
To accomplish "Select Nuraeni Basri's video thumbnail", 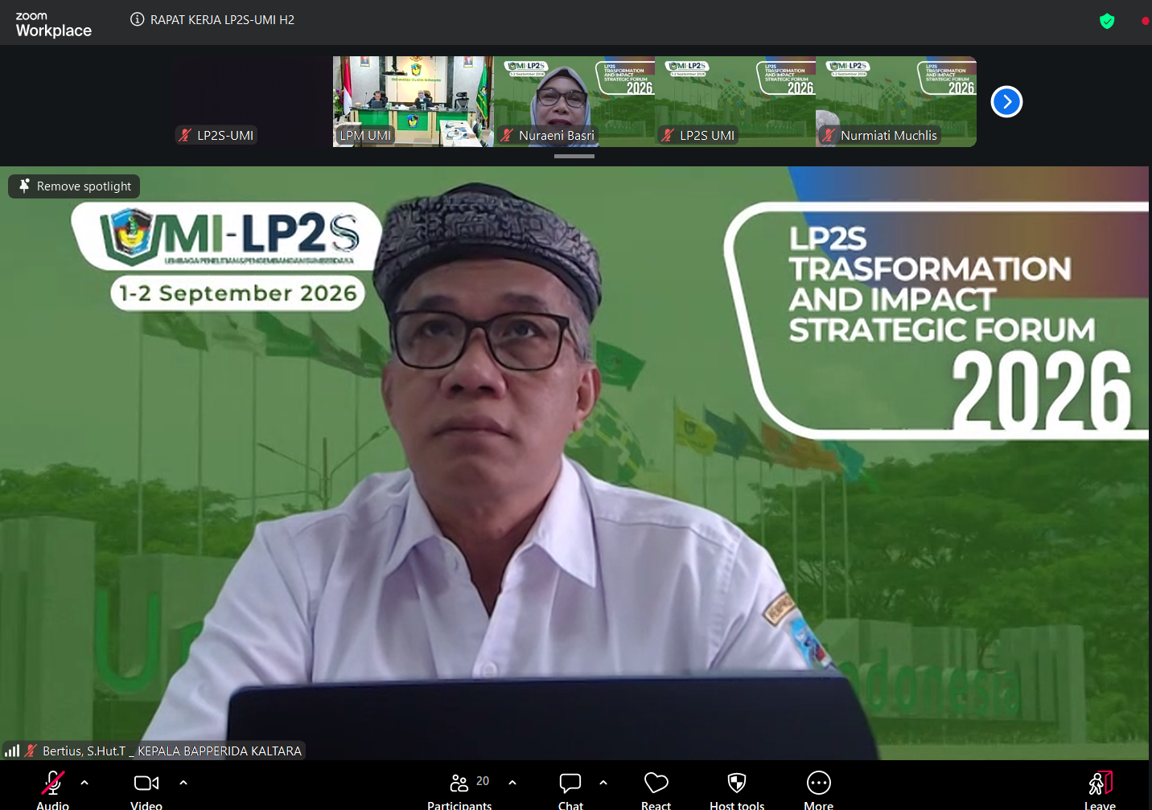I will (x=574, y=101).
